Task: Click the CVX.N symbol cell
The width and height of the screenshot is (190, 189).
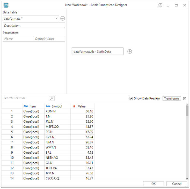Action: (x=57, y=137)
